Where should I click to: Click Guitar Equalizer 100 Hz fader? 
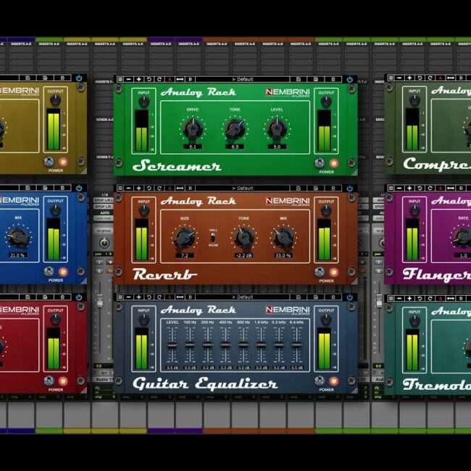point(190,344)
